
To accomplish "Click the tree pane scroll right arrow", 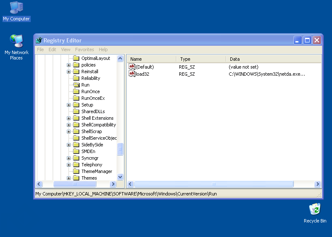I will tap(113, 184).
